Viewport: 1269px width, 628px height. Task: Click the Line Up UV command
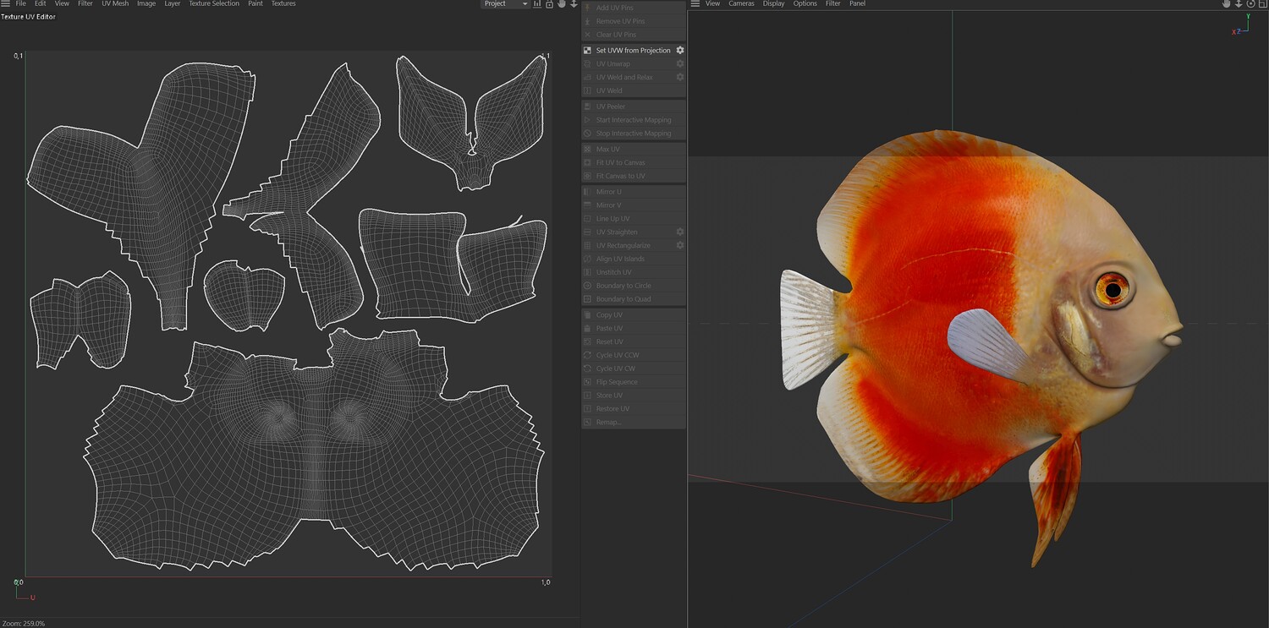(x=634, y=219)
